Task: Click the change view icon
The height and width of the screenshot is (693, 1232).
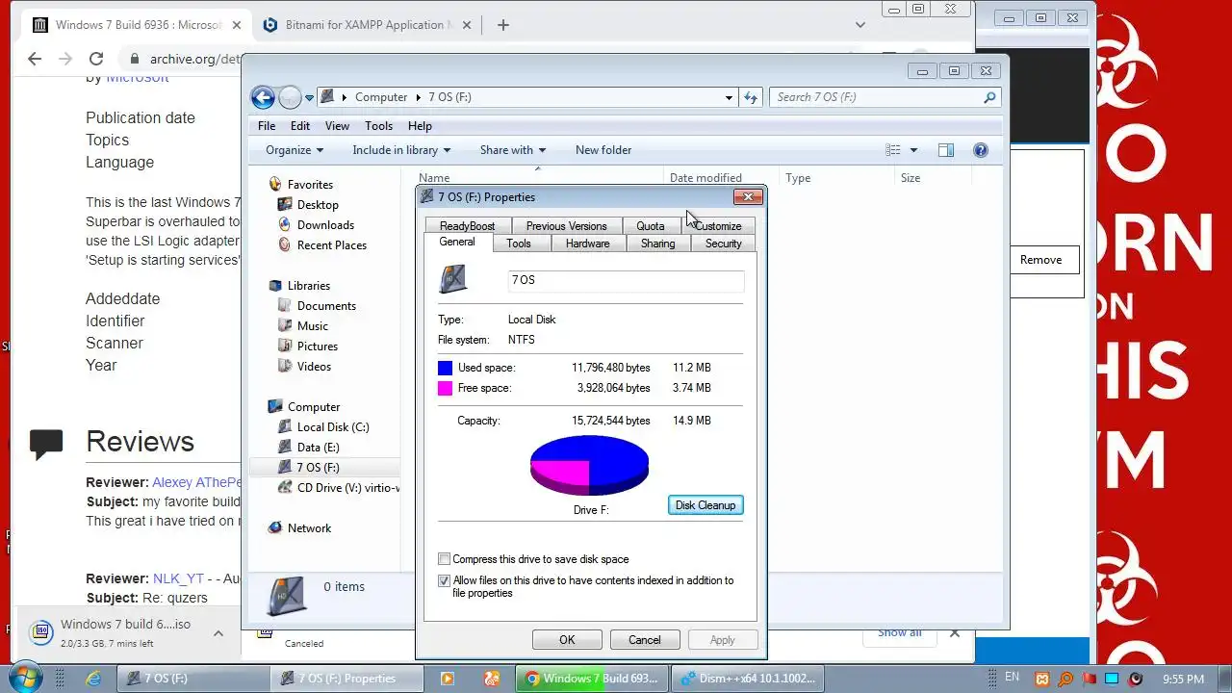Action: [893, 150]
